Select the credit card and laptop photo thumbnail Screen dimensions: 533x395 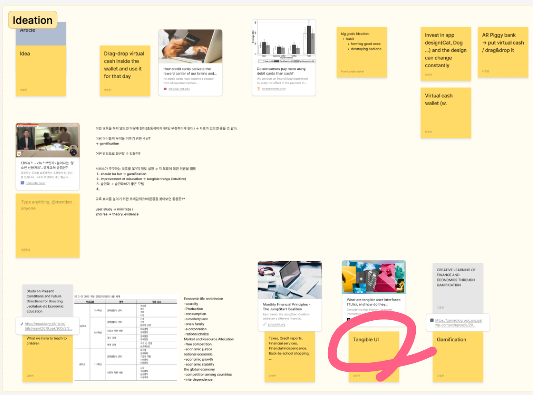(190, 46)
